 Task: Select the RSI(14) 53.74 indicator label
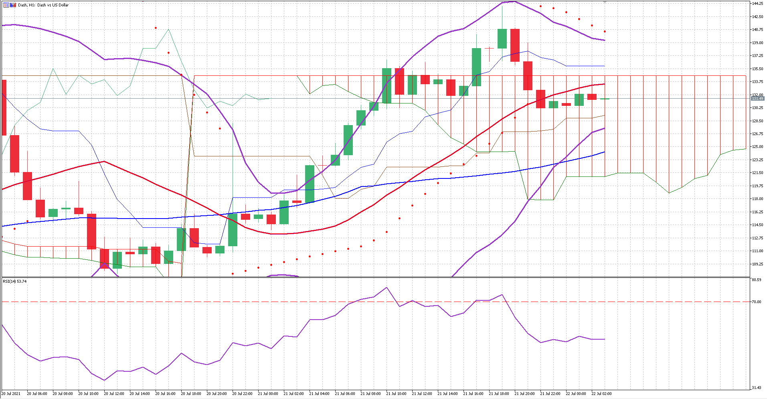coord(15,282)
